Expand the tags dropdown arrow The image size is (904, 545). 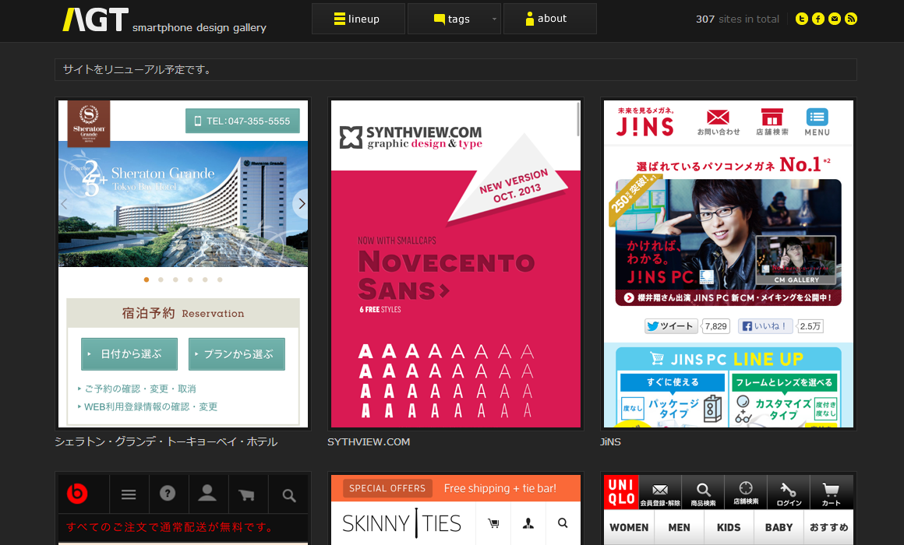494,19
